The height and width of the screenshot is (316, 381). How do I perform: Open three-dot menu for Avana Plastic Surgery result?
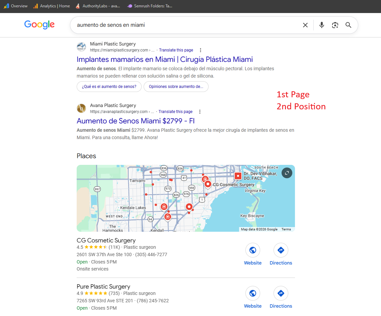[x=200, y=112]
